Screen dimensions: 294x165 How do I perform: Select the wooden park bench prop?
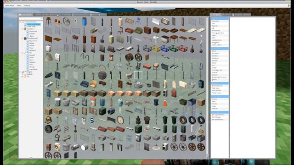(x=129, y=22)
